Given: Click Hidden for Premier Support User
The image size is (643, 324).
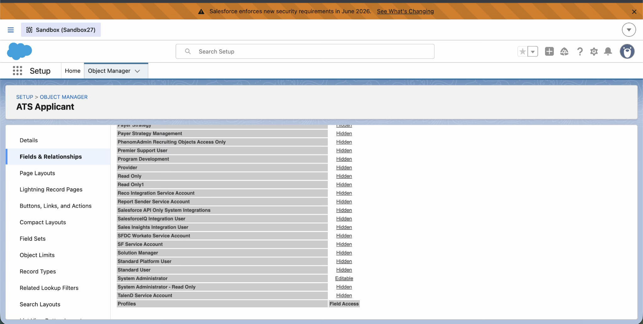Looking at the screenshot, I should click(x=344, y=151).
